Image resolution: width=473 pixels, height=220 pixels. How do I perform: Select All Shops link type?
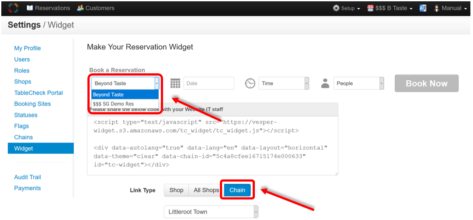206,190
